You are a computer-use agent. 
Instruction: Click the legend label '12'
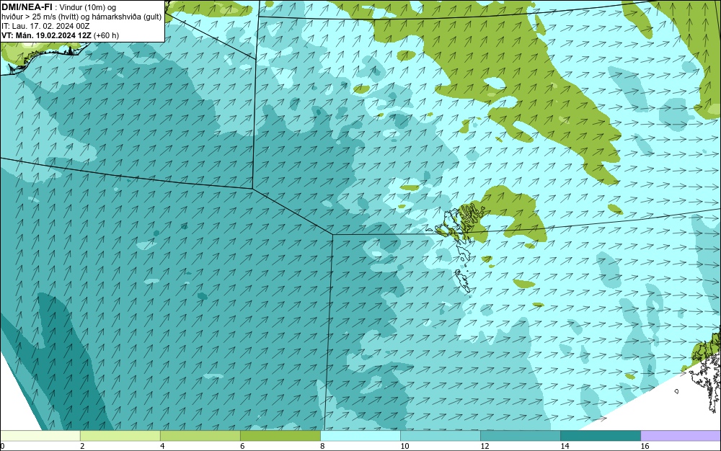pyautogui.click(x=485, y=446)
